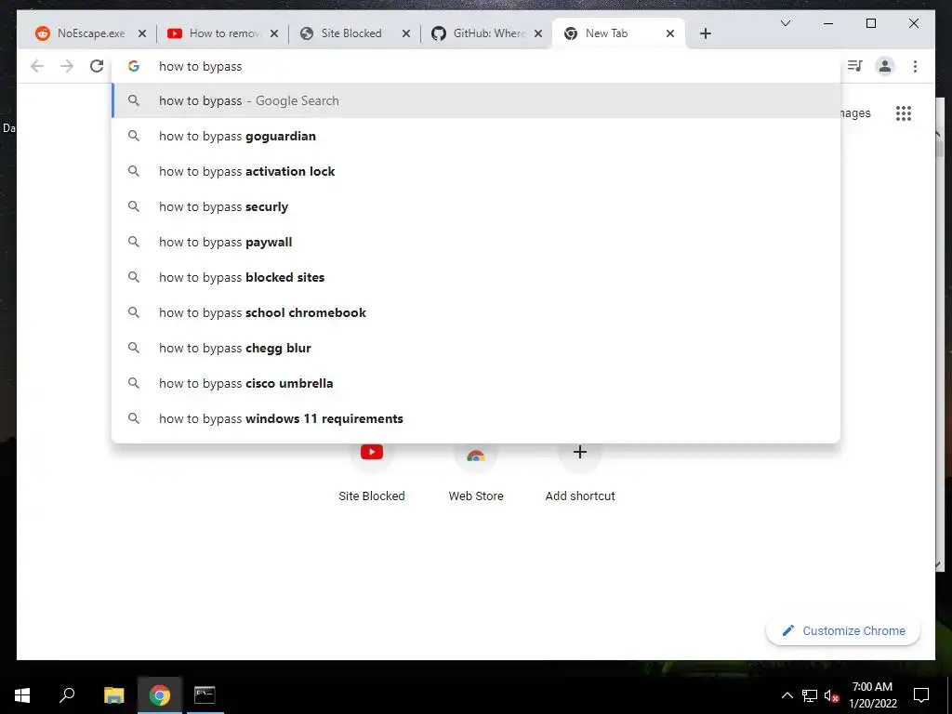952x714 pixels.
Task: Close the Site Blocked tab
Action: coord(407,33)
